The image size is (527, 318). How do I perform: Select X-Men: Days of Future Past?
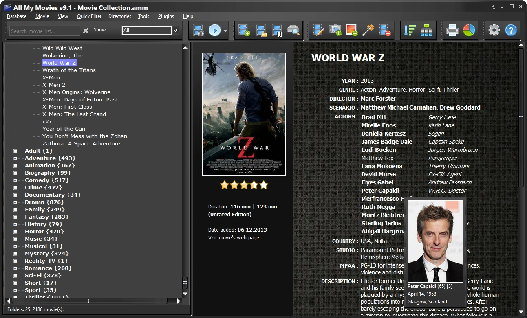point(80,99)
